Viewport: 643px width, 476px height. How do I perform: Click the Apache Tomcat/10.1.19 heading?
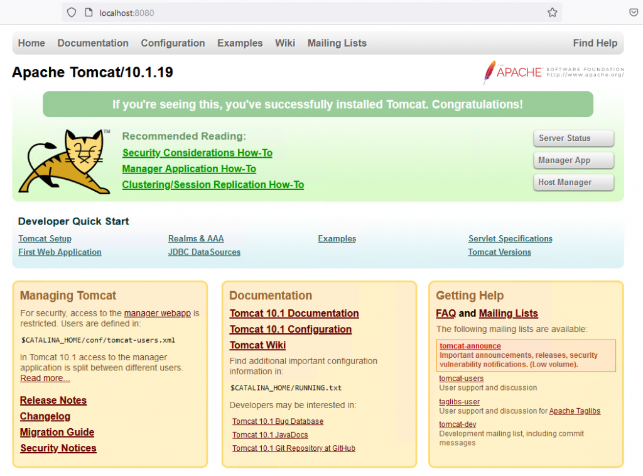pyautogui.click(x=92, y=72)
